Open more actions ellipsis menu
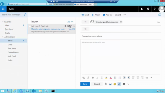The image size is (165, 93). (125, 15)
